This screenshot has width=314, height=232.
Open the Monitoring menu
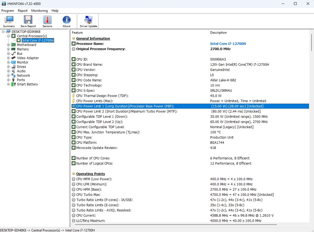point(40,11)
